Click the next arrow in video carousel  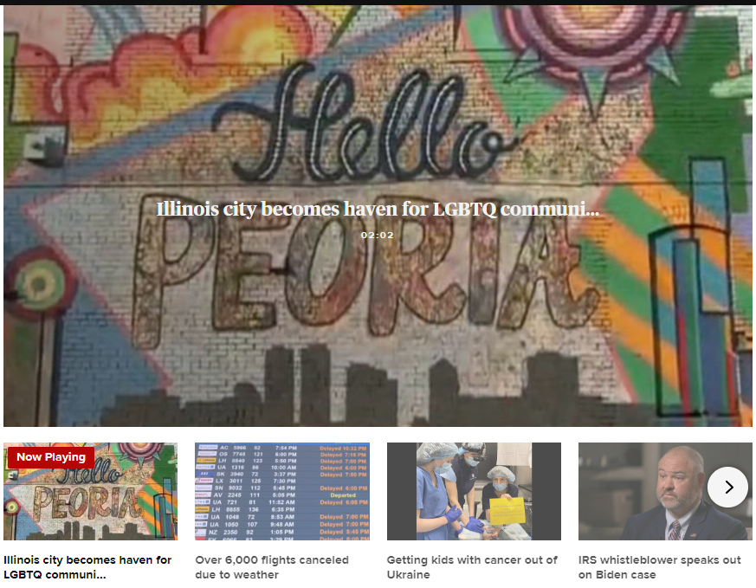point(727,488)
